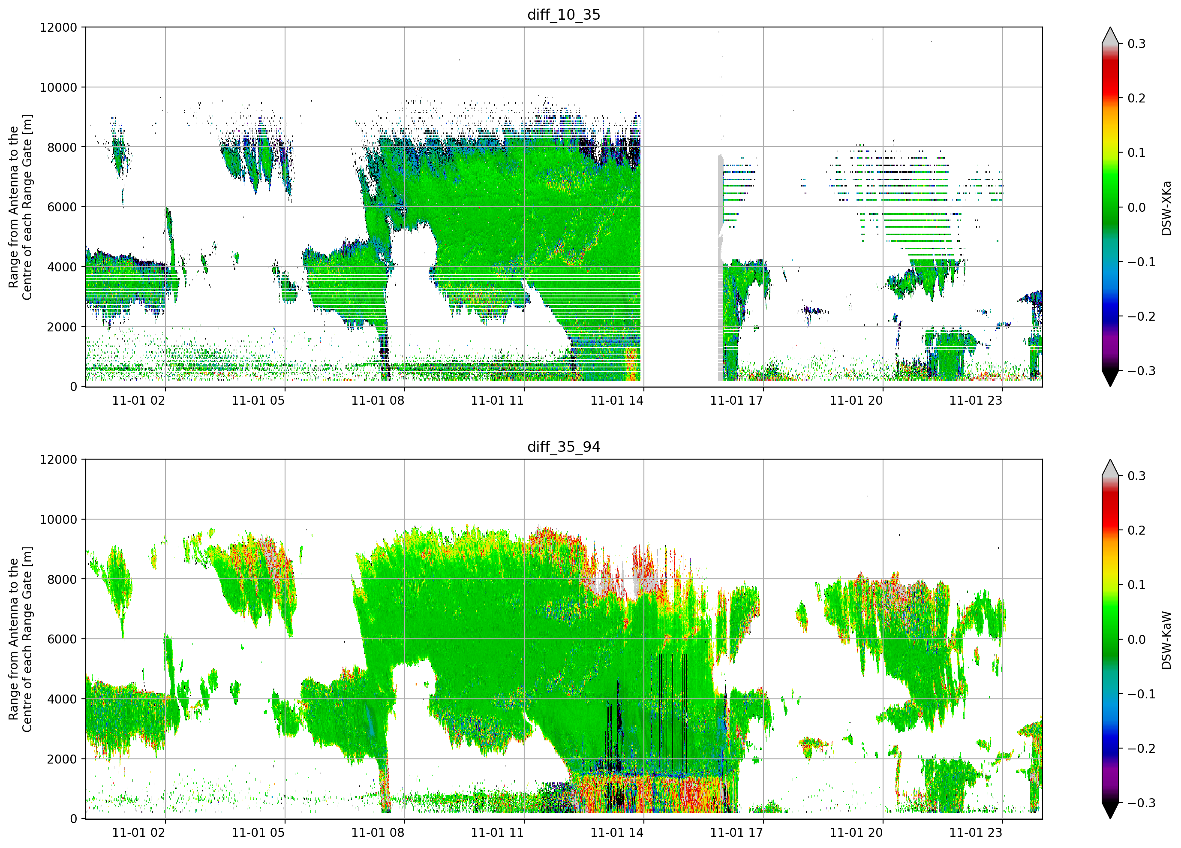Click the "0.0" tick on DSW-KaW colorbar
The width and height of the screenshot is (1181, 848).
[1136, 640]
